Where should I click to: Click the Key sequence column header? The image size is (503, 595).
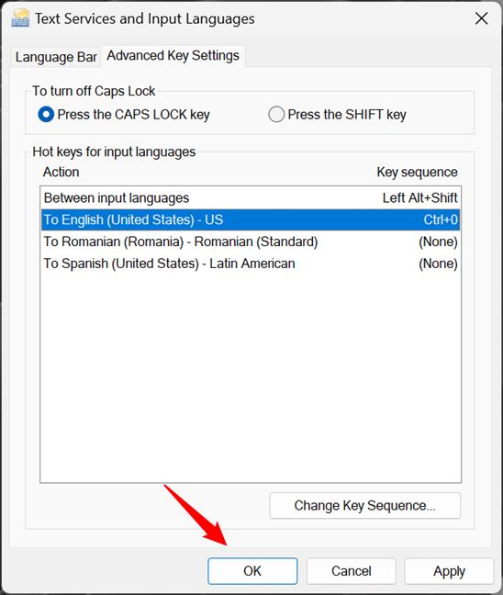coord(417,173)
